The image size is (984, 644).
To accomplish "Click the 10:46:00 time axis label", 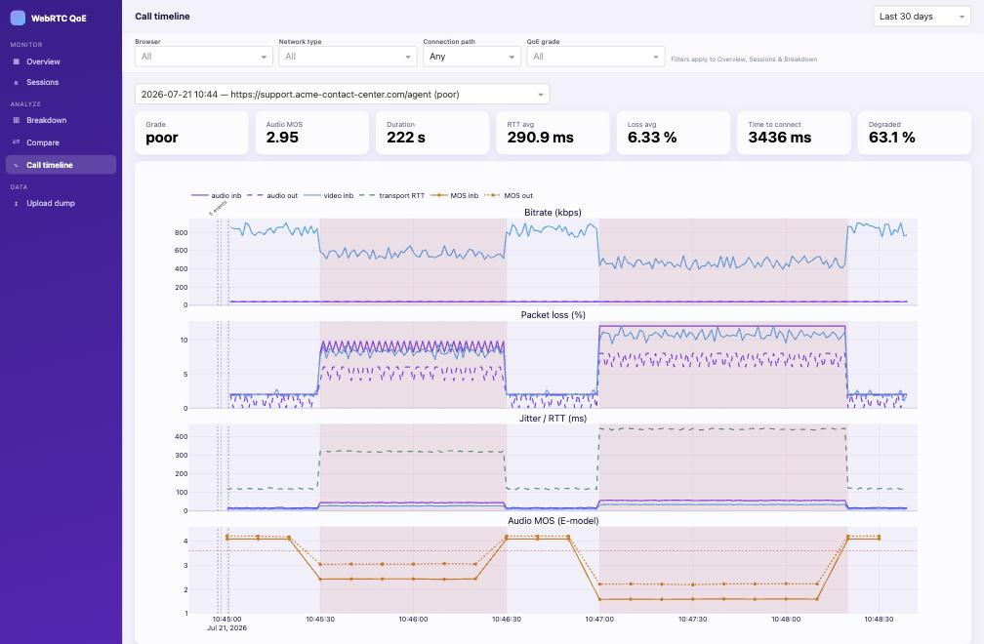I will pyautogui.click(x=413, y=619).
